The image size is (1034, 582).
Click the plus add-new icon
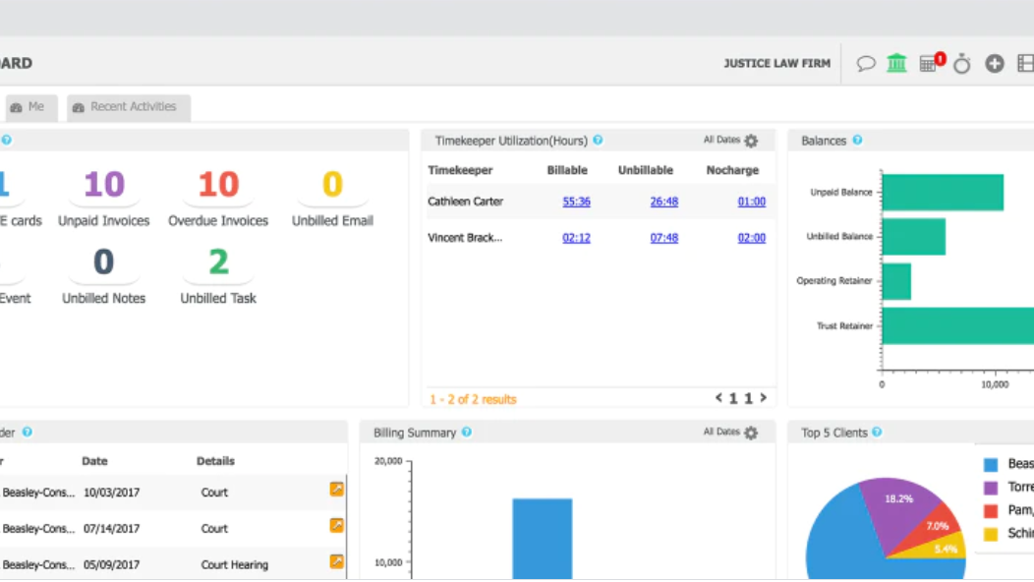(995, 63)
